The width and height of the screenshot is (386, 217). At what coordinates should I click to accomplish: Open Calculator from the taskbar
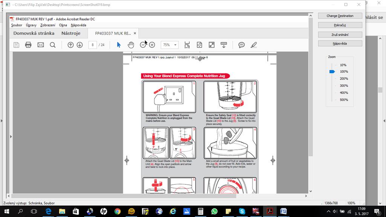tap(201, 211)
